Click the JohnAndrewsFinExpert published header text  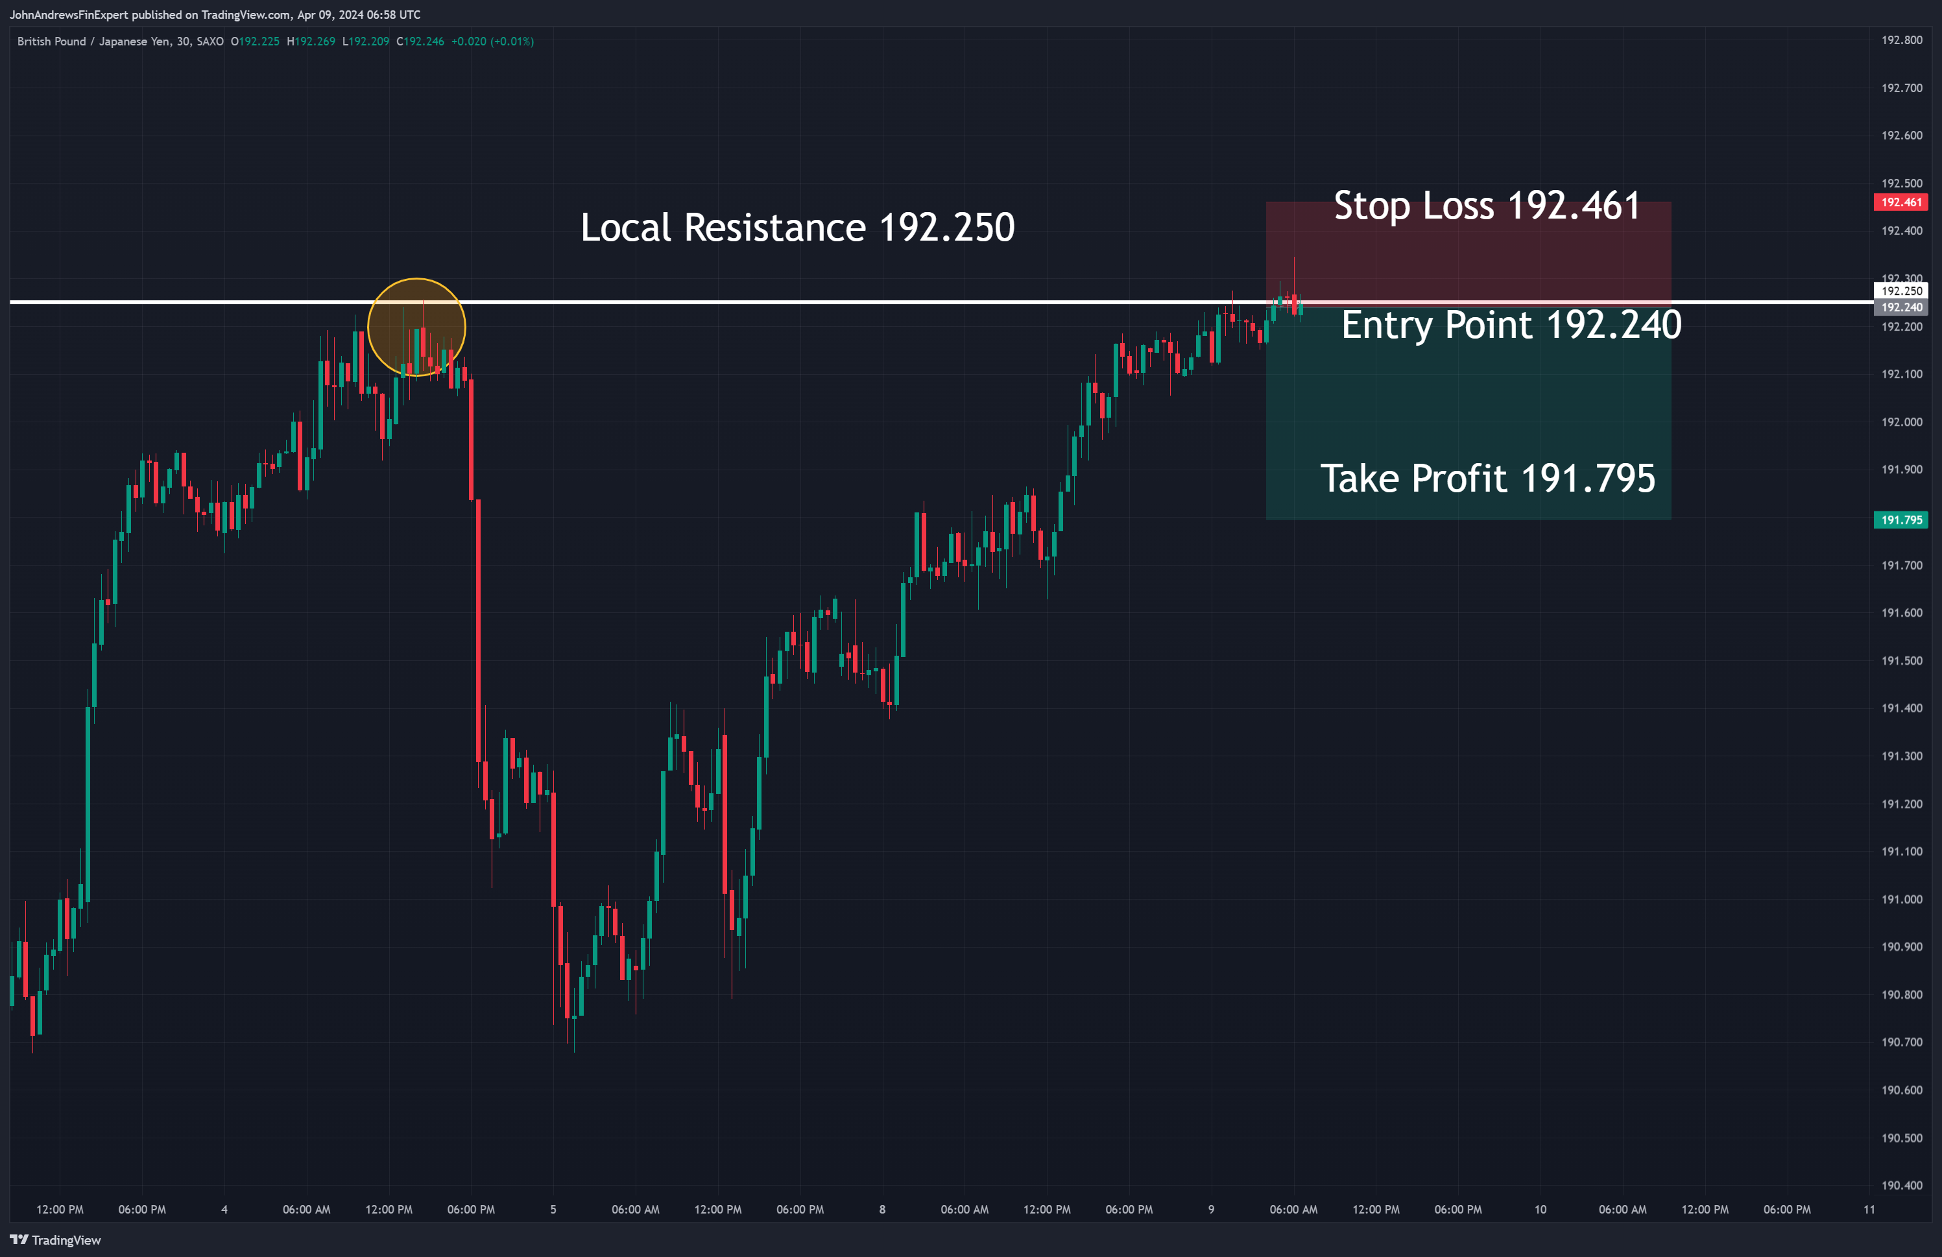[x=215, y=15]
